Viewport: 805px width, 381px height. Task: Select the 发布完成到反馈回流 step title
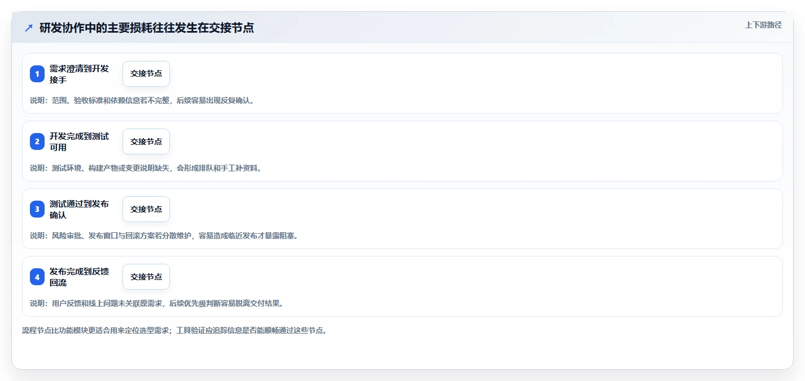pyautogui.click(x=79, y=277)
